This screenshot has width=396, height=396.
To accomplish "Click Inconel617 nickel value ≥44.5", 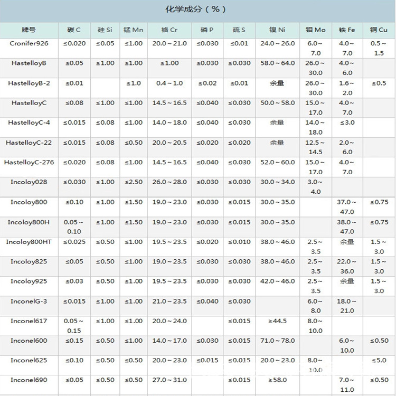I will 277,321.
